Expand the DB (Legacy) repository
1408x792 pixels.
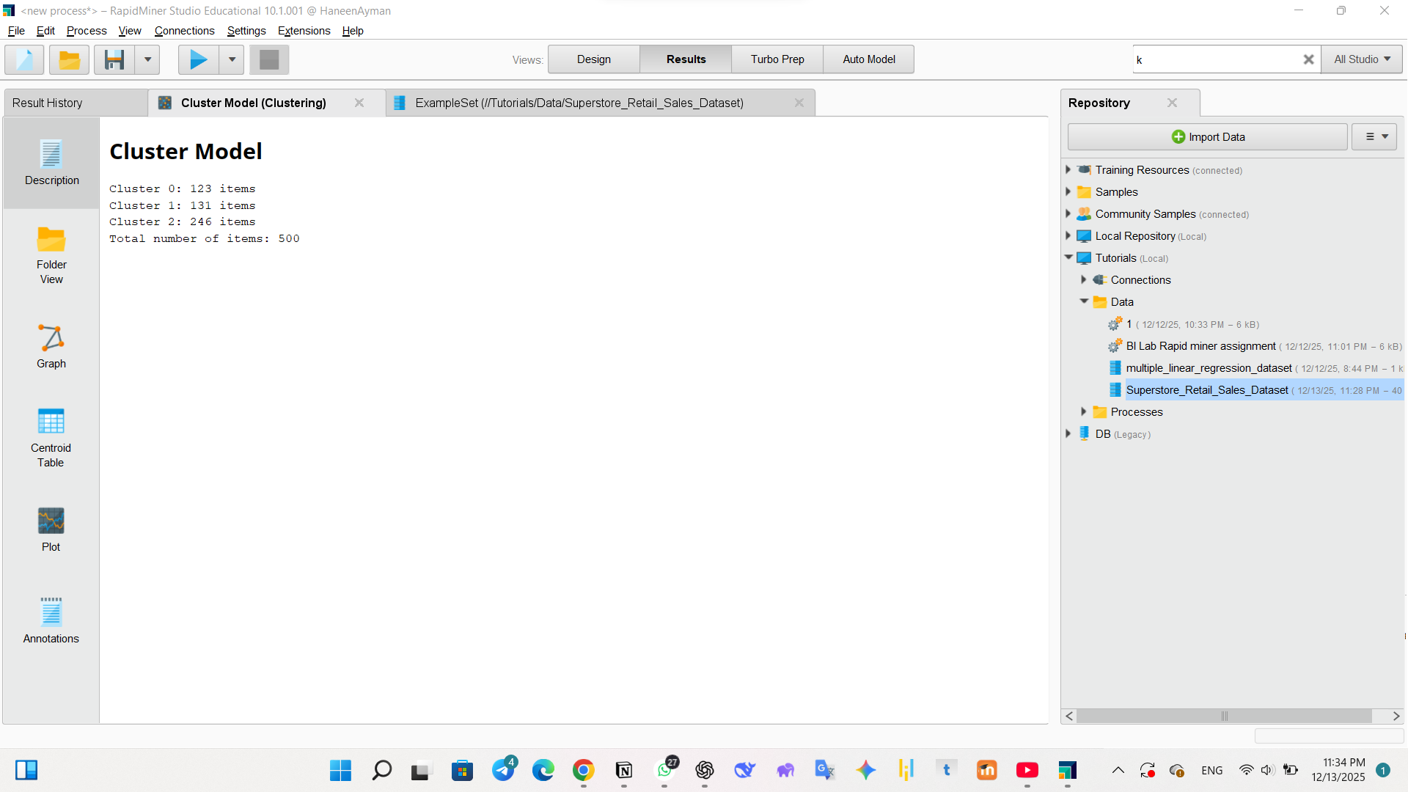[1068, 434]
